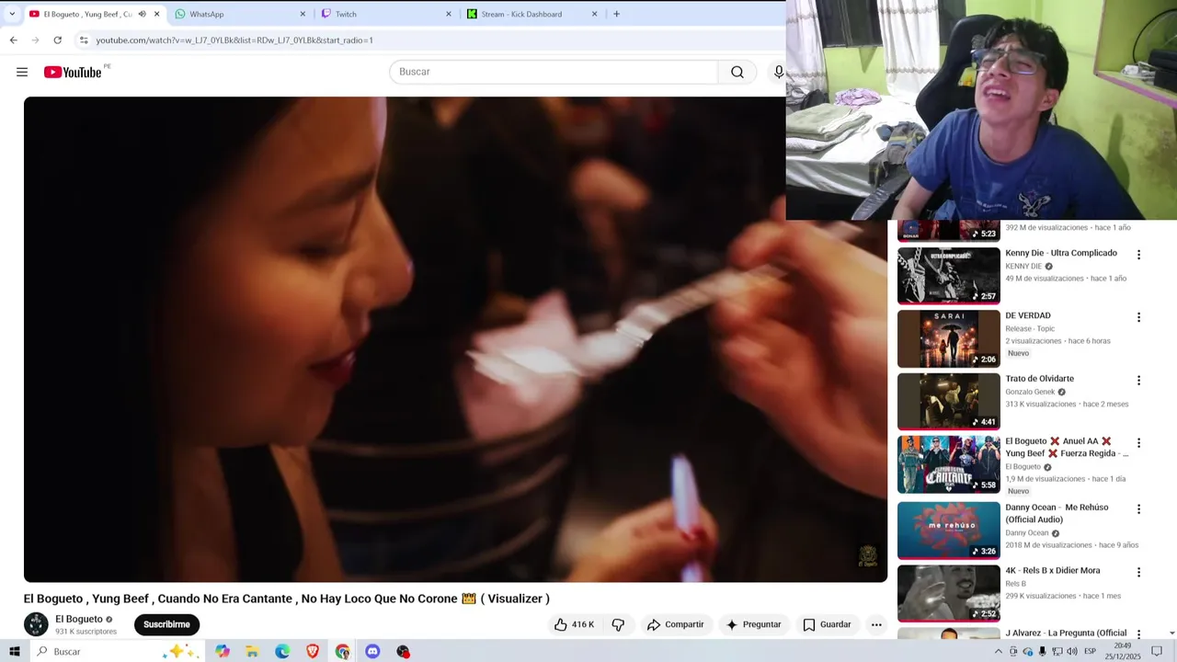Screen dimensions: 1177x662
Task: Open a new browser tab
Action: tap(616, 14)
